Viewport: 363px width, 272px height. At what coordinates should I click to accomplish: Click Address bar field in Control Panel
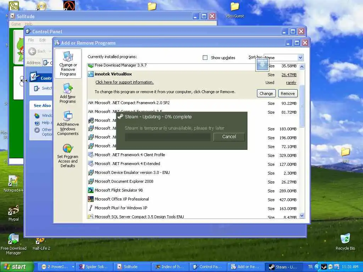pos(47,63)
